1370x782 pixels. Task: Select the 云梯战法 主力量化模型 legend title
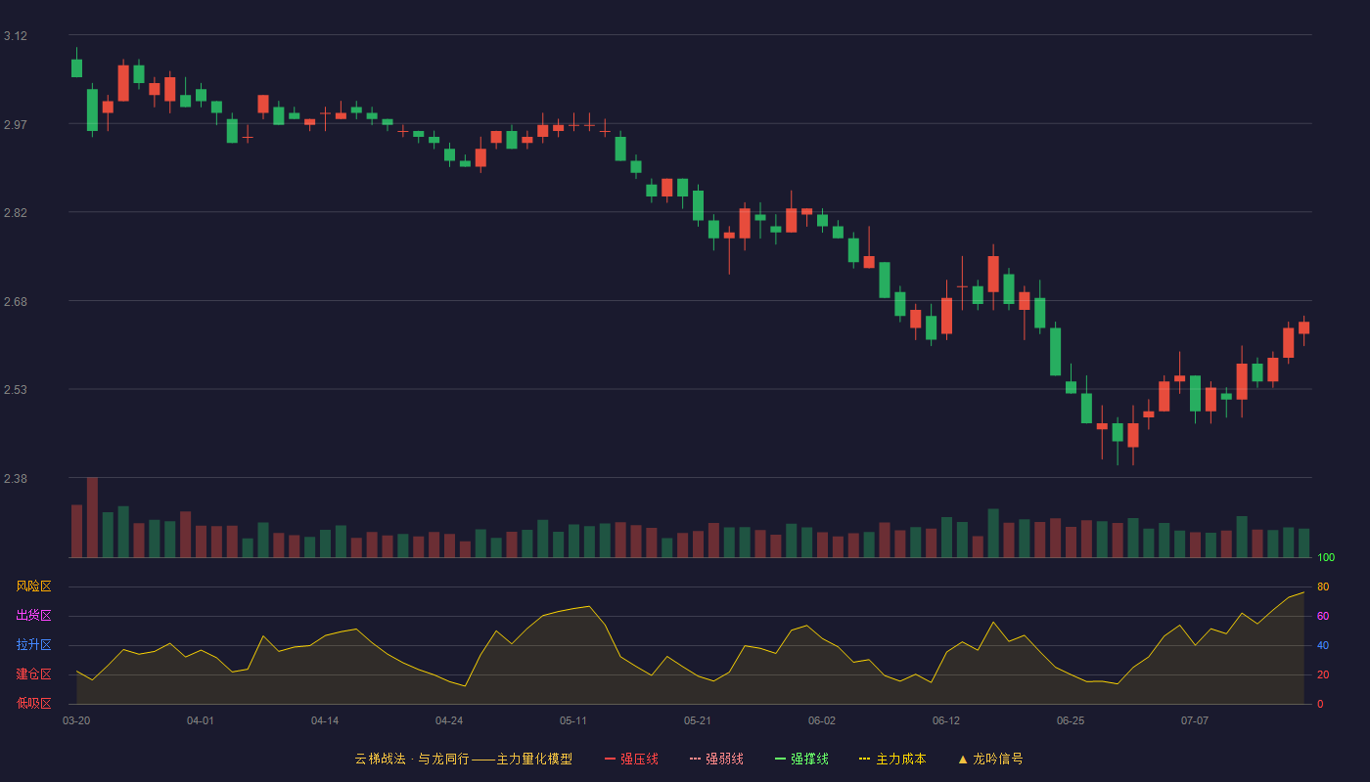pyautogui.click(x=463, y=759)
